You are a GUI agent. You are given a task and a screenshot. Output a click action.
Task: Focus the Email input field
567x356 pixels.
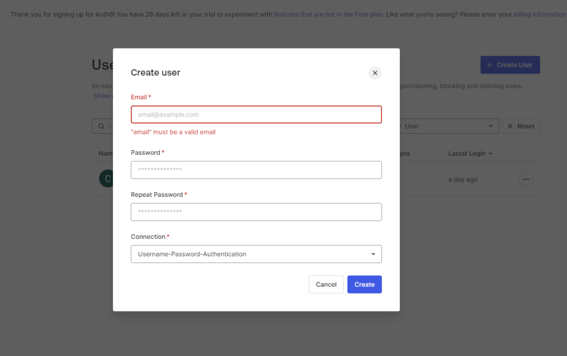pos(256,114)
